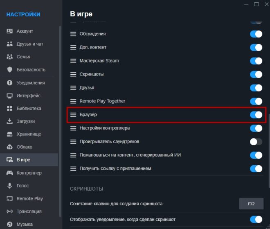The width and height of the screenshot is (270, 229).
Task: Close the settings window
Action: [x=267, y=4]
